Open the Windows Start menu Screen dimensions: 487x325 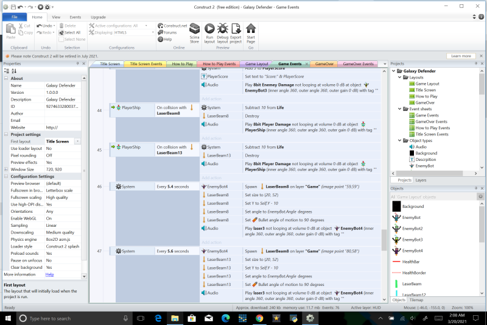coord(8,318)
